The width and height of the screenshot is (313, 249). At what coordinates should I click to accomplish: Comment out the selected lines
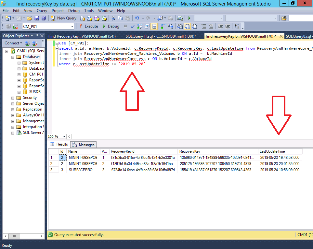pos(203,26)
